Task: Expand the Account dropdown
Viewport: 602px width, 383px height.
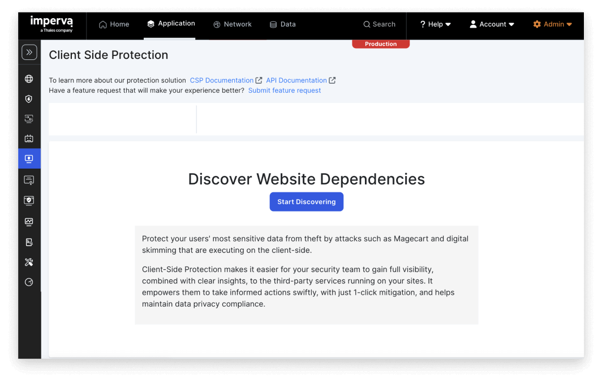Action: pyautogui.click(x=491, y=24)
